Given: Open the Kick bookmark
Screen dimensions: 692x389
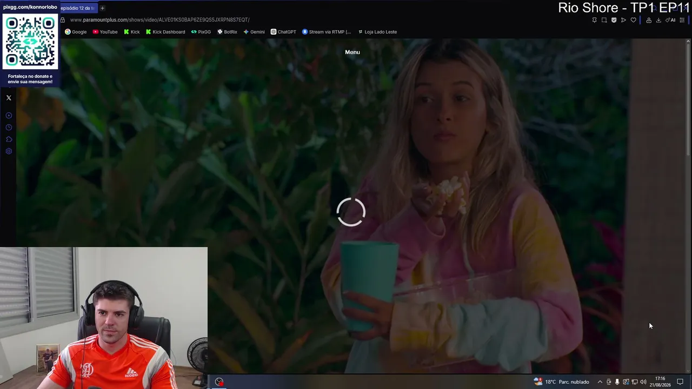Looking at the screenshot, I should click(131, 32).
